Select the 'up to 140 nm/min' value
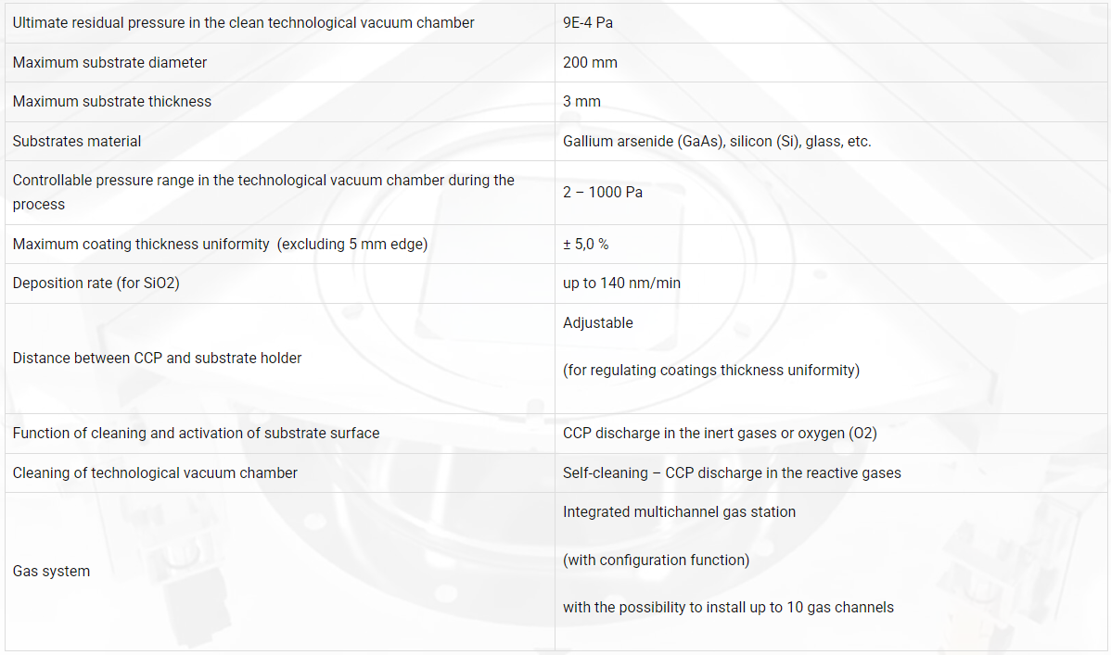 coord(621,283)
